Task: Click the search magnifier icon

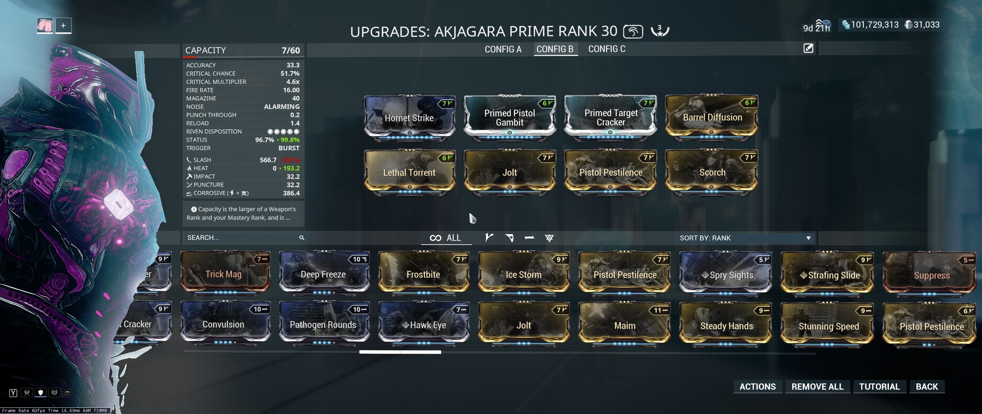Action: point(302,238)
